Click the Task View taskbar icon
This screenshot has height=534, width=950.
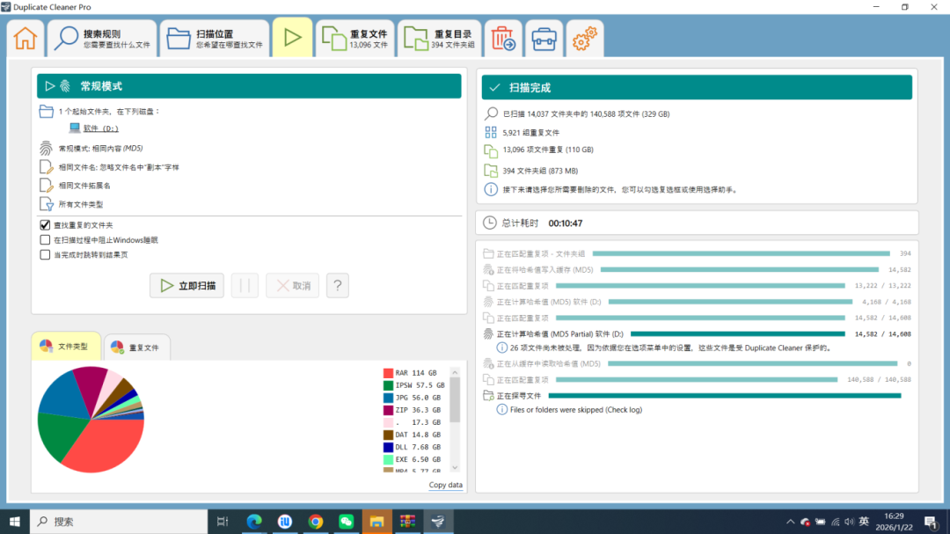click(x=223, y=522)
